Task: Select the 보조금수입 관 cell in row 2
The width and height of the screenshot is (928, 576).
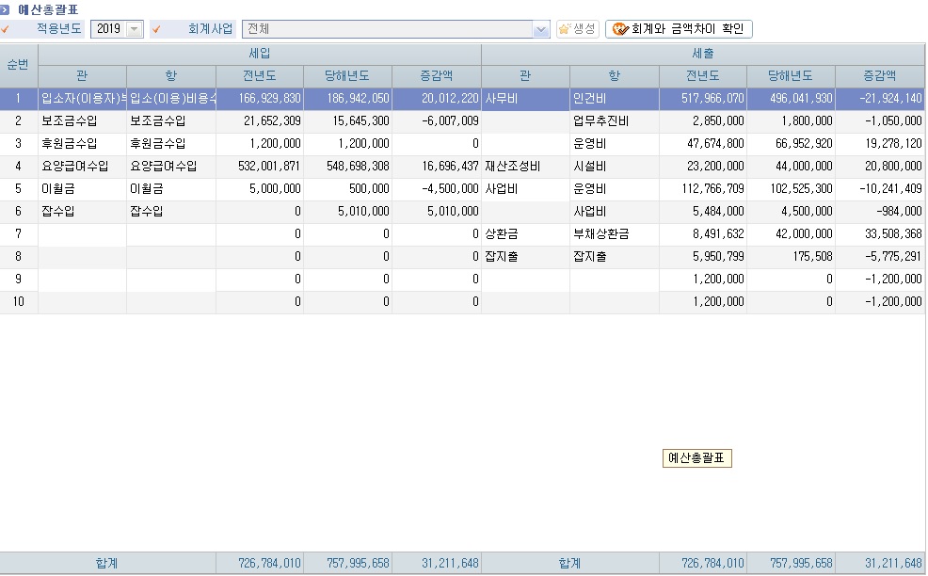Action: pyautogui.click(x=82, y=120)
